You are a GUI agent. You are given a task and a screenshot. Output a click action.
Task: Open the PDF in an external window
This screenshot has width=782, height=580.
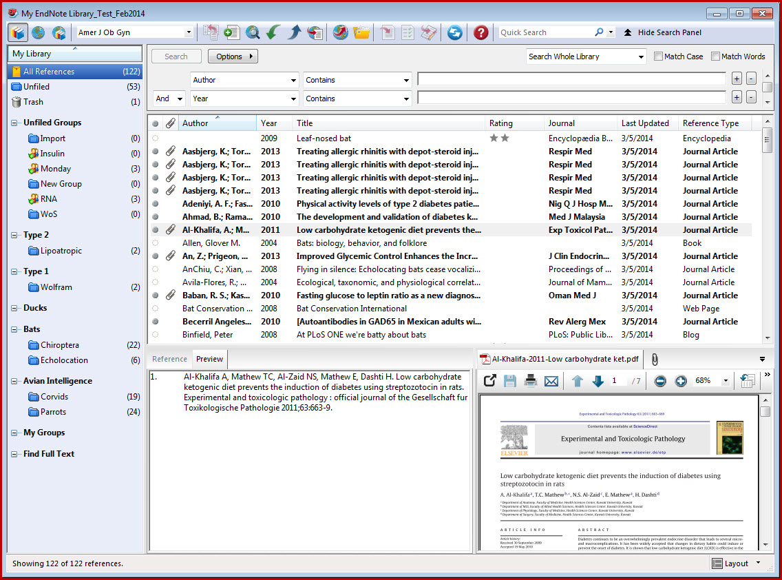tap(489, 381)
